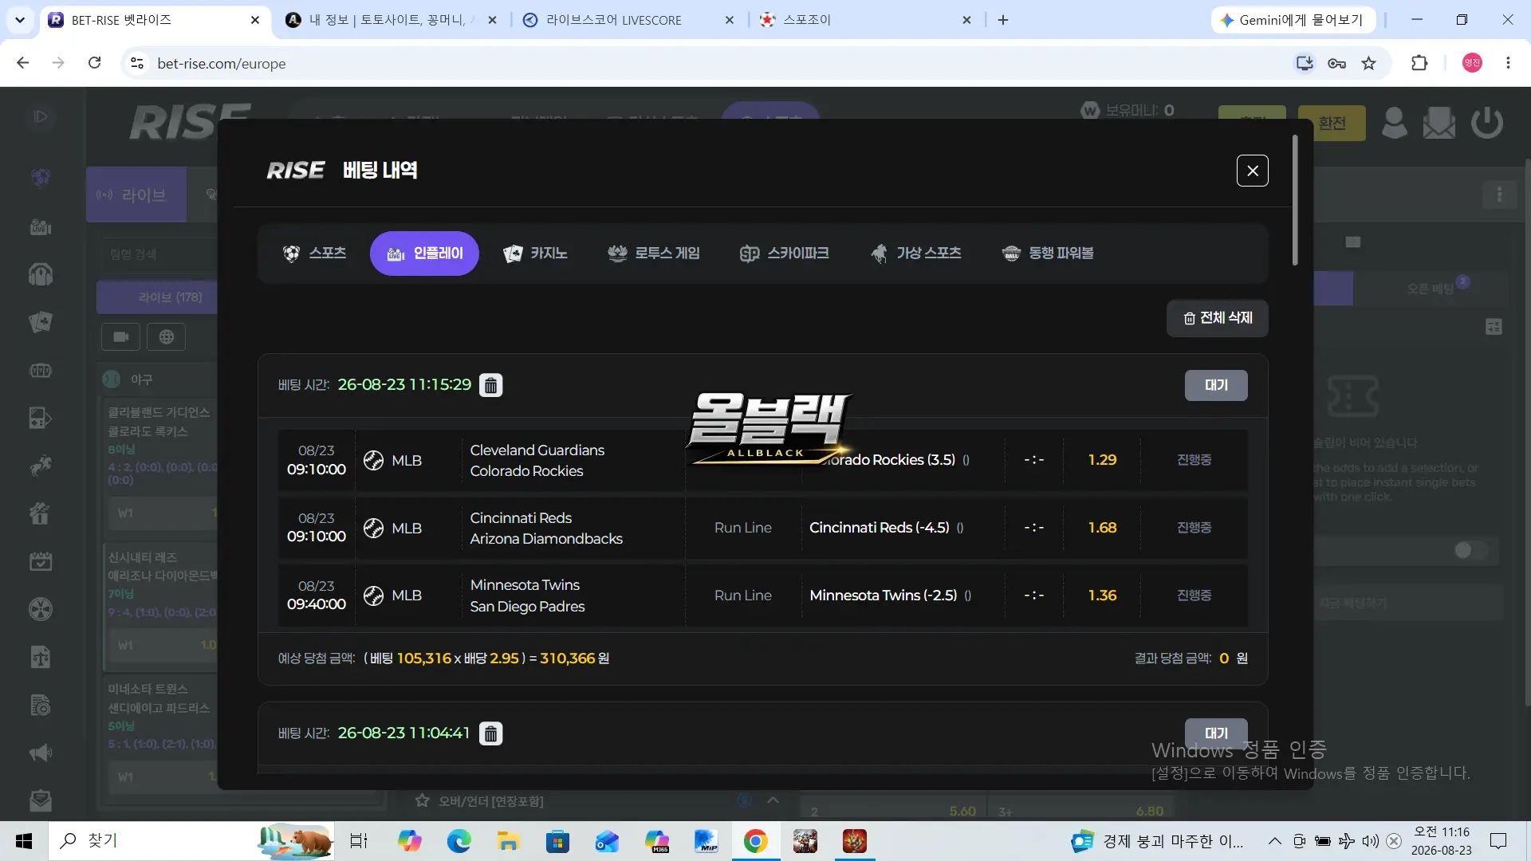
Task: Click the install app icon in address bar
Action: tap(1305, 63)
